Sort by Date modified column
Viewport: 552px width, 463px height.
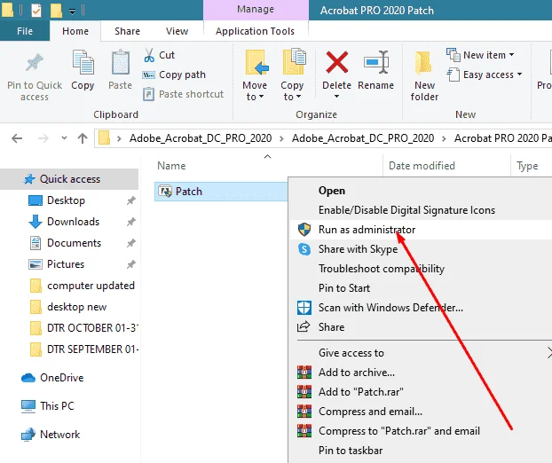point(422,166)
